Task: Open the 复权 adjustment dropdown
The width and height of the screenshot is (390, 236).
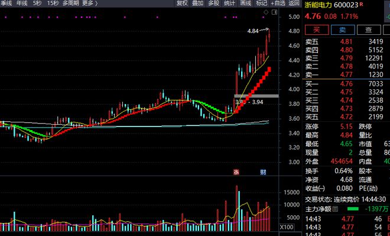Action: click(x=182, y=3)
